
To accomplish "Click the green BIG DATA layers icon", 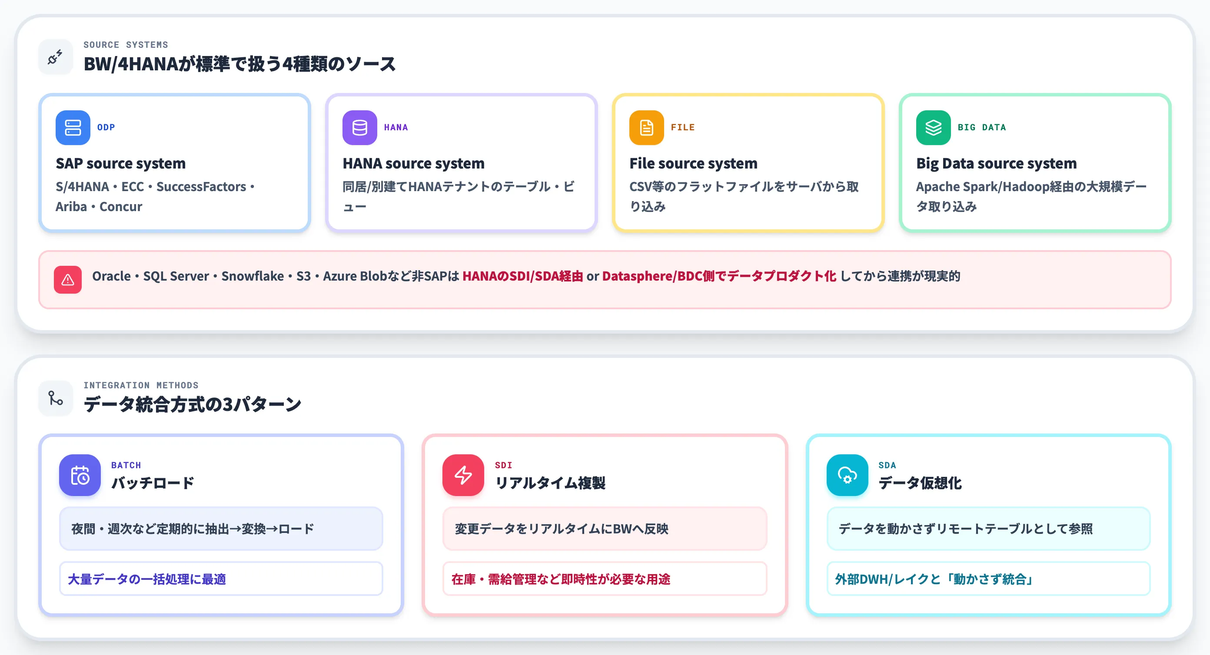I will pos(933,128).
